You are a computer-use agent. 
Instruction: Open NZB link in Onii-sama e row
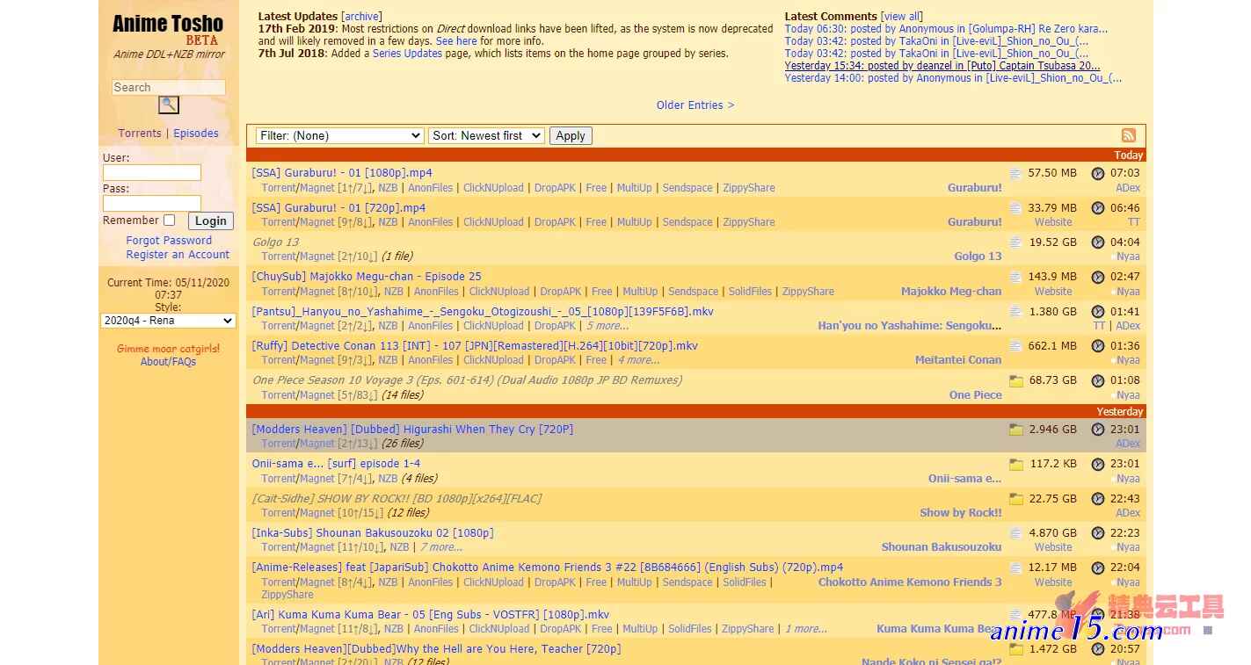tap(388, 479)
